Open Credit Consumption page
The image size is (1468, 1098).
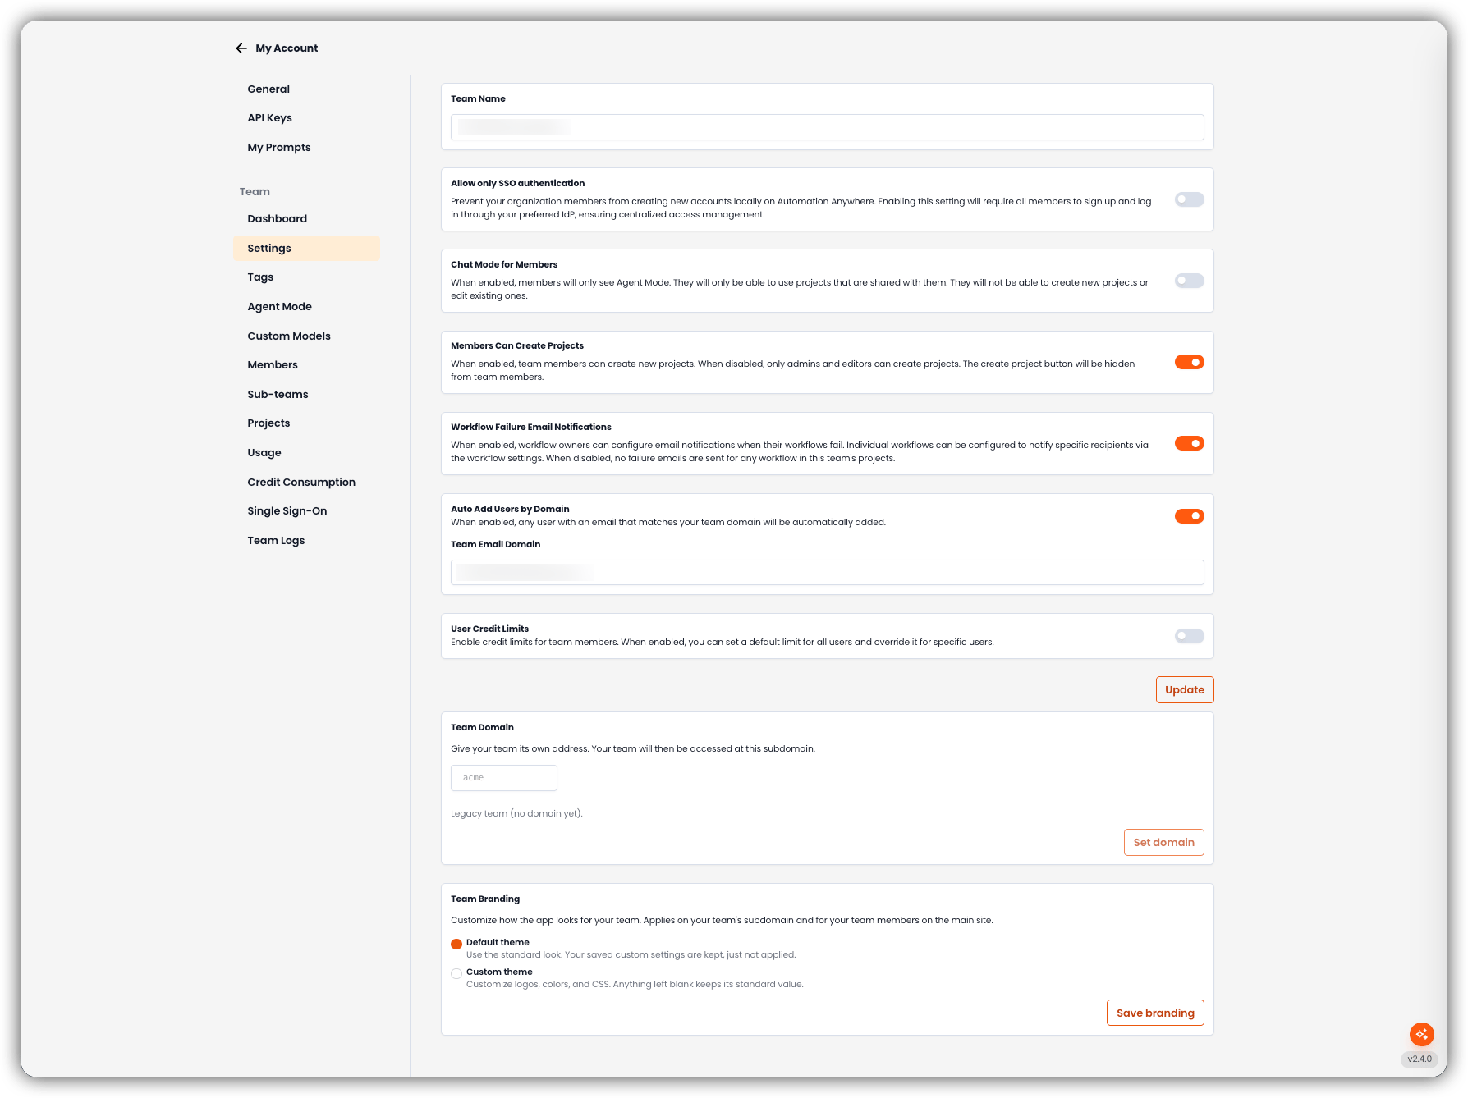pos(301,483)
